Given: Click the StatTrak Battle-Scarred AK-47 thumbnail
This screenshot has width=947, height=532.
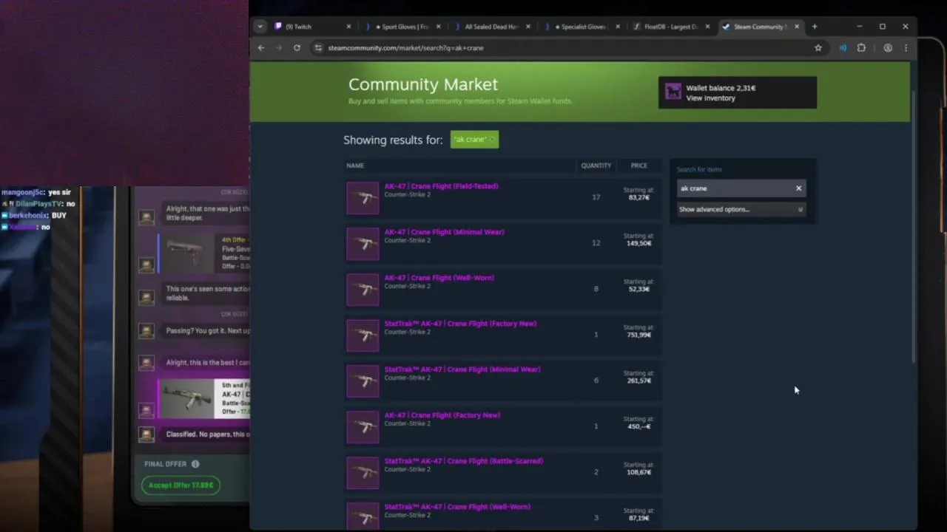Looking at the screenshot, I should pos(363,473).
